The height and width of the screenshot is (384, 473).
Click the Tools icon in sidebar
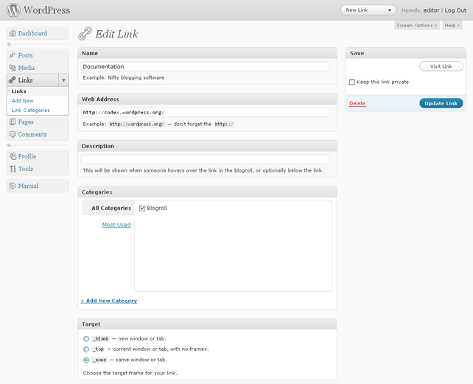13,169
